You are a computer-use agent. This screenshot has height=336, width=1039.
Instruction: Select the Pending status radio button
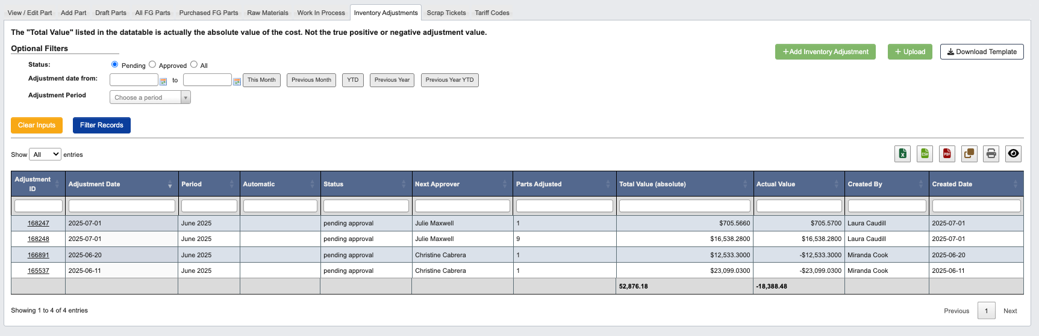click(114, 64)
